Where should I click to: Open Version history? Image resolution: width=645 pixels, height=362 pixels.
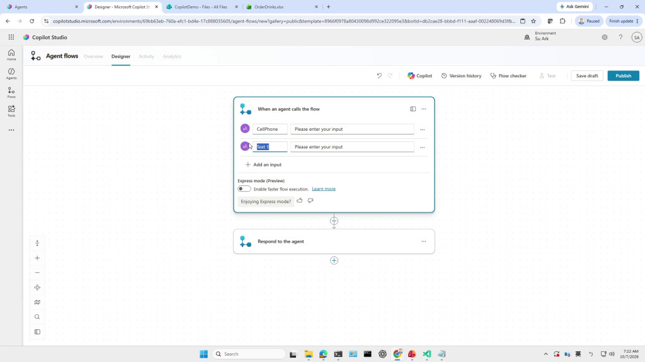pos(461,75)
